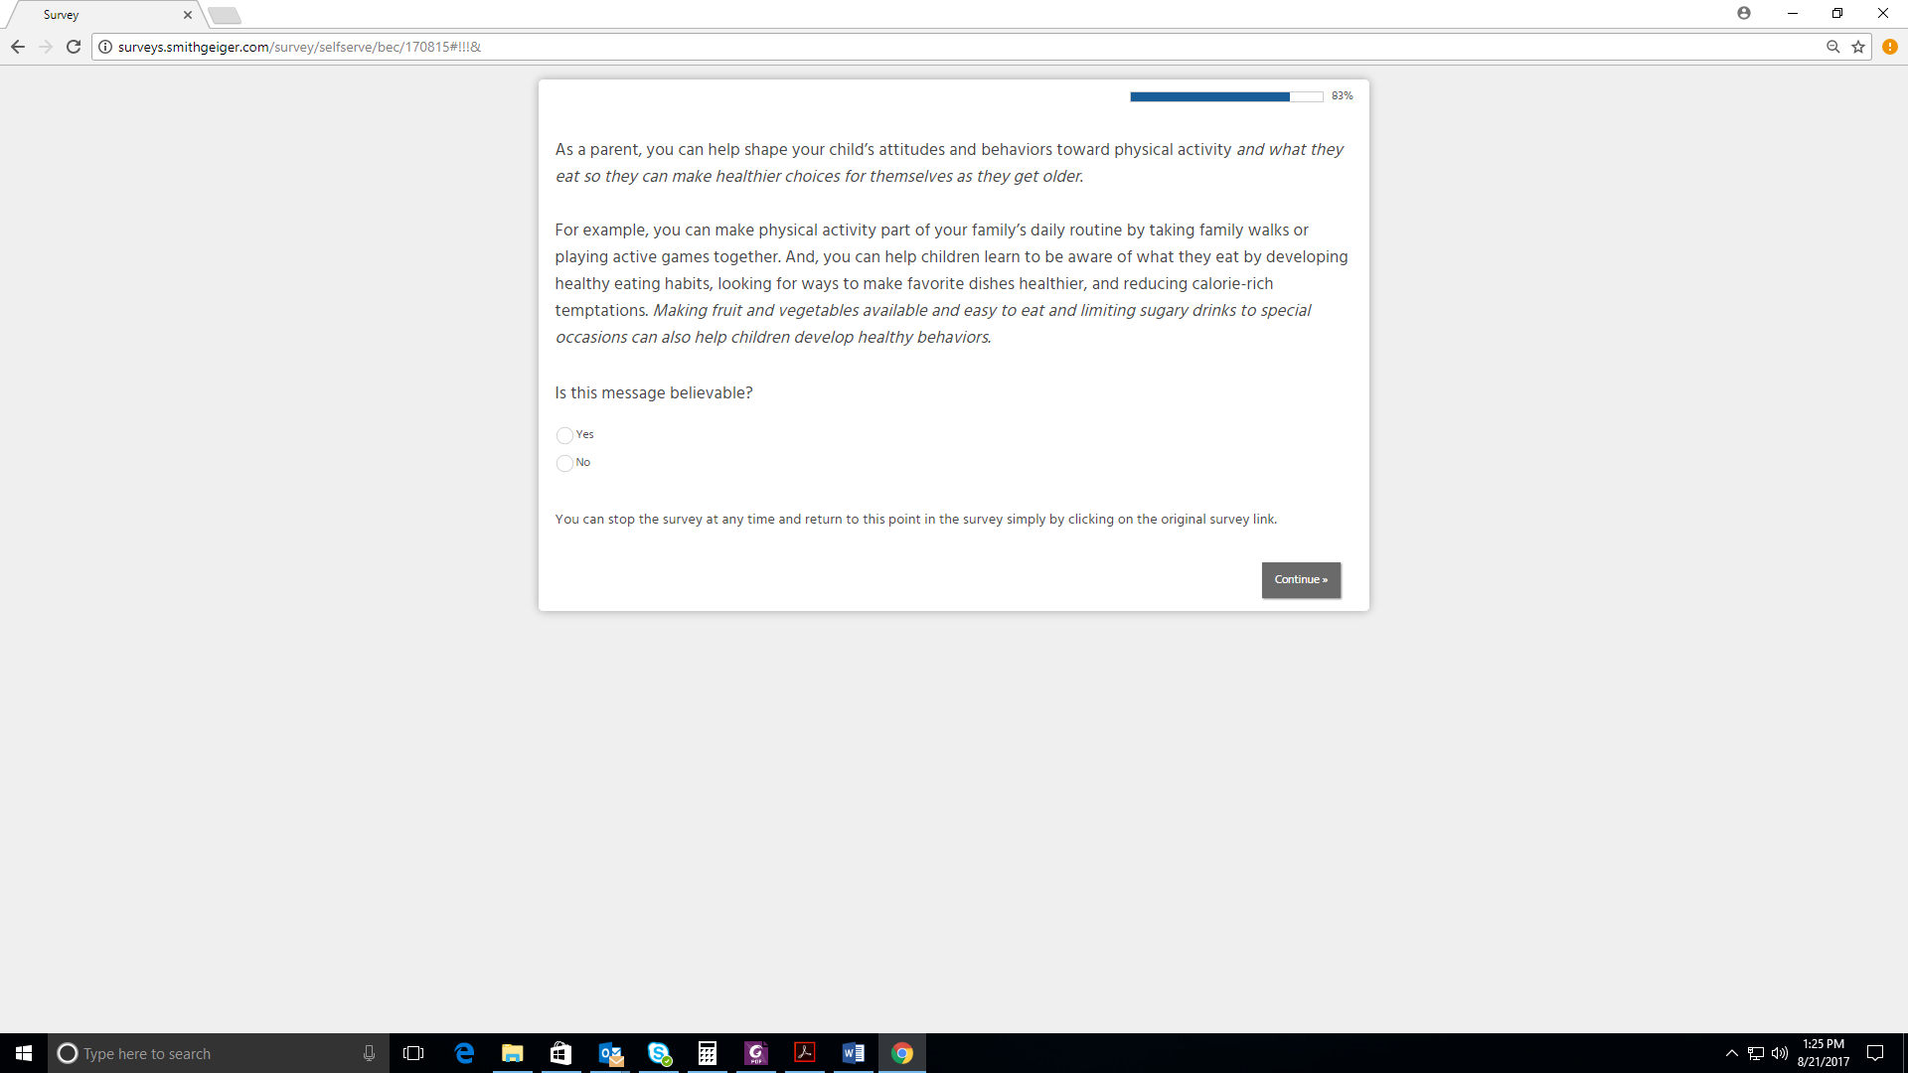View site information icon
This screenshot has height=1073, width=1908.
point(105,47)
